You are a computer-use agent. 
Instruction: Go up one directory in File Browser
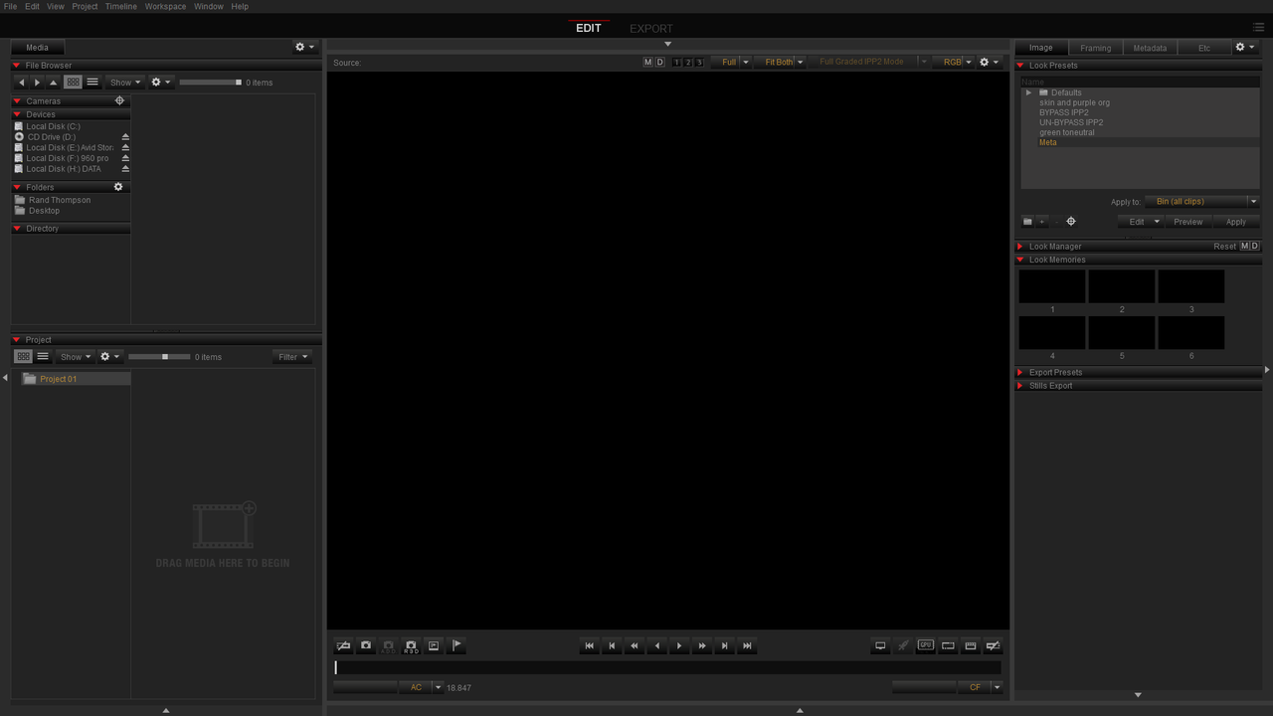(x=54, y=83)
